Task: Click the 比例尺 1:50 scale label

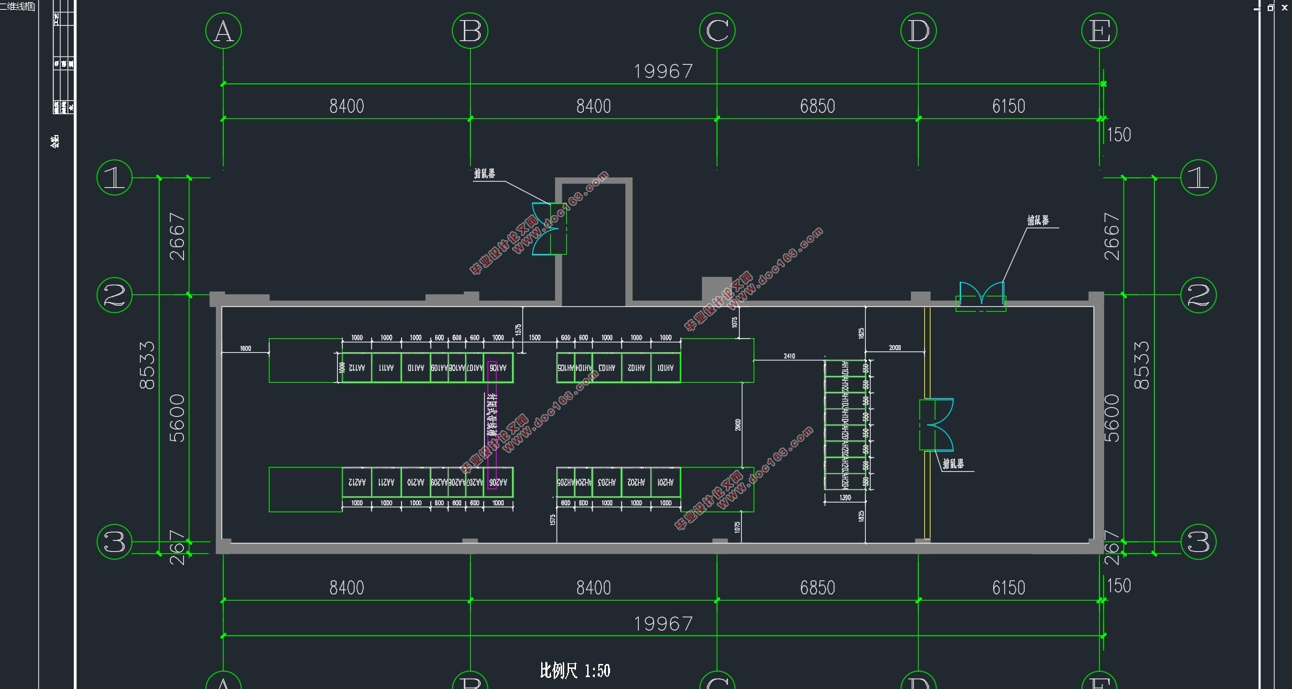Action: click(x=575, y=671)
